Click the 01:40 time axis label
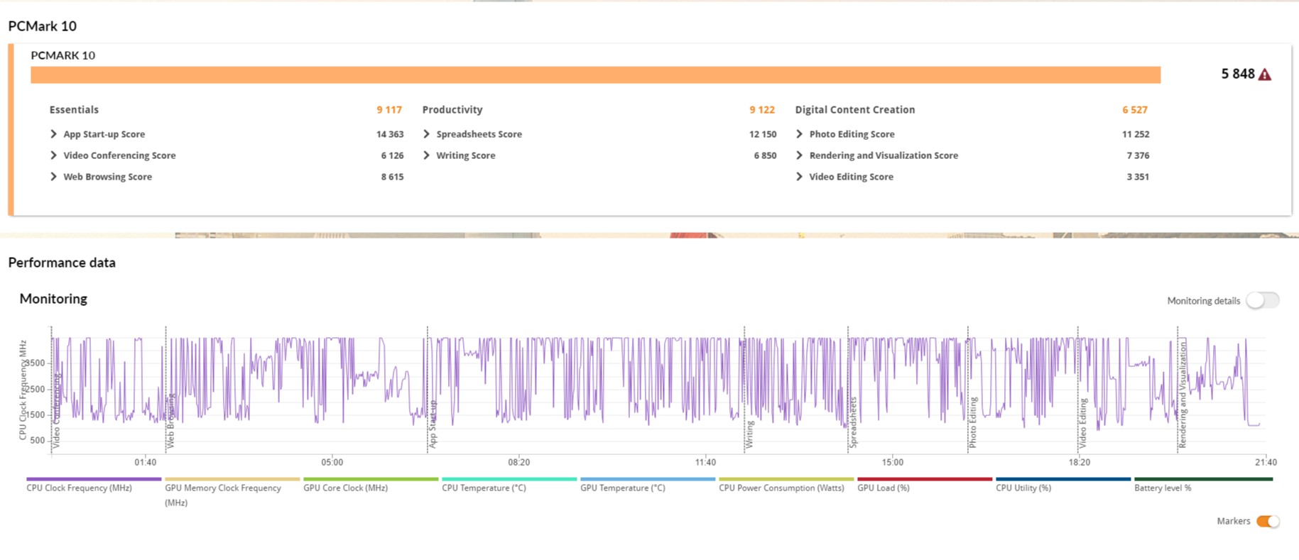Viewport: 1299px width, 560px height. pyautogui.click(x=145, y=462)
